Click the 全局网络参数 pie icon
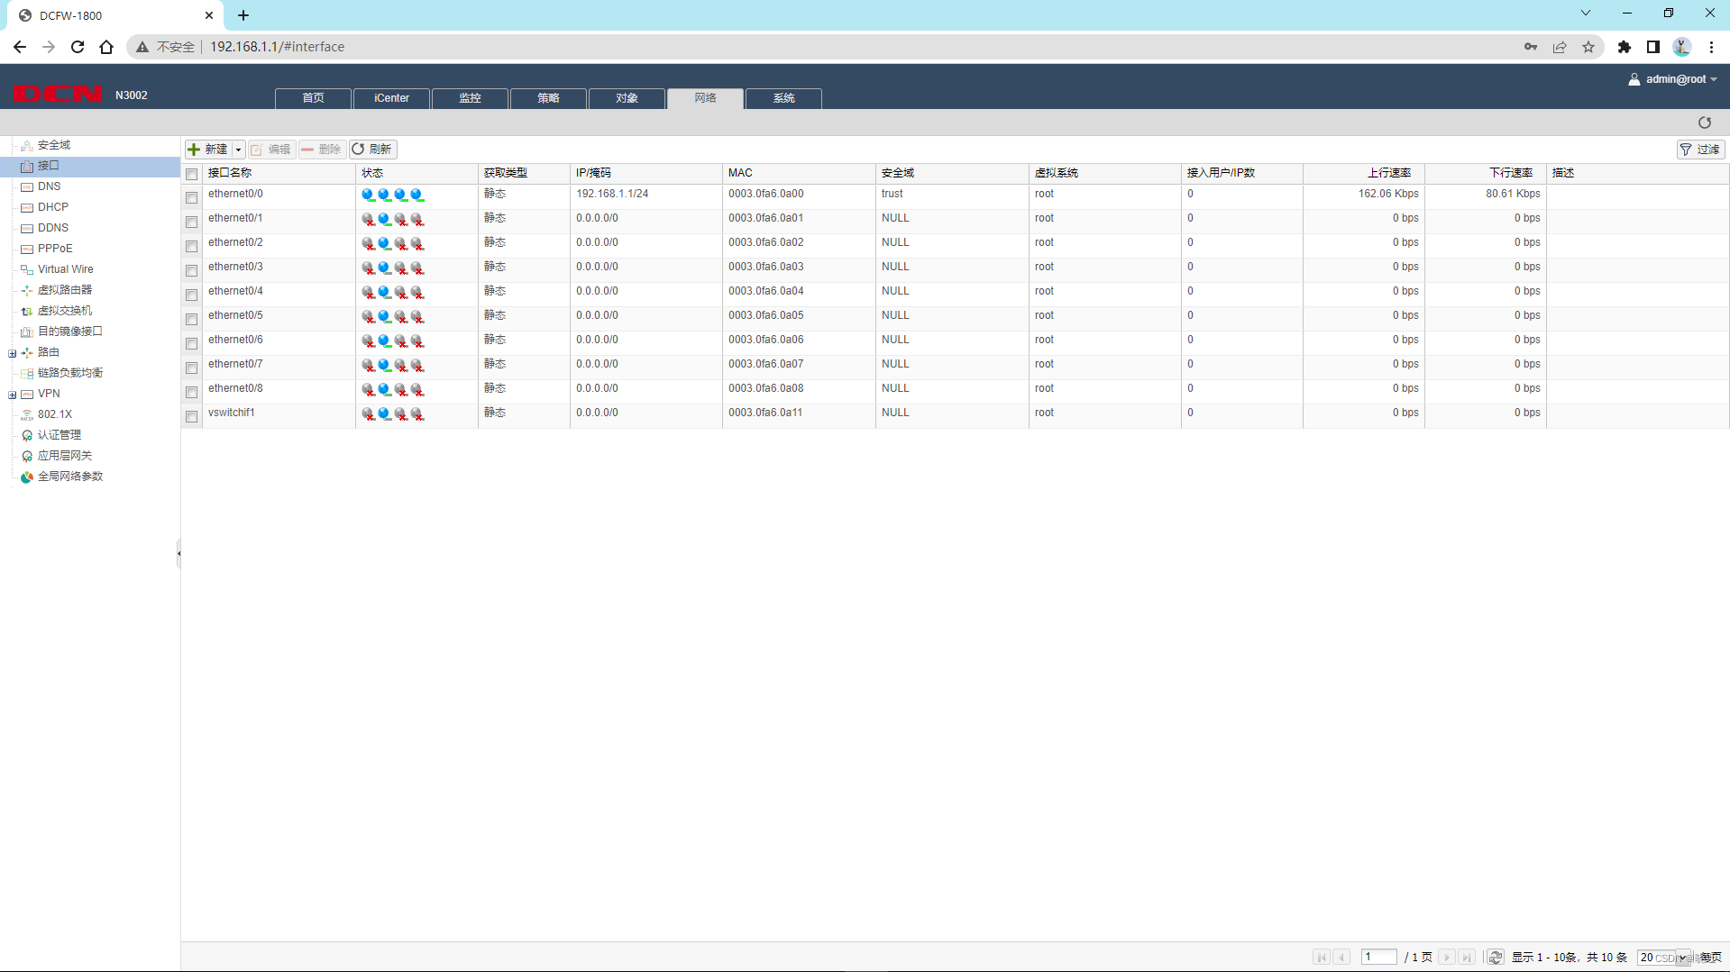 click(27, 477)
